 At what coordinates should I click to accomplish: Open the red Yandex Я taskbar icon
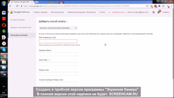coord(4,38)
